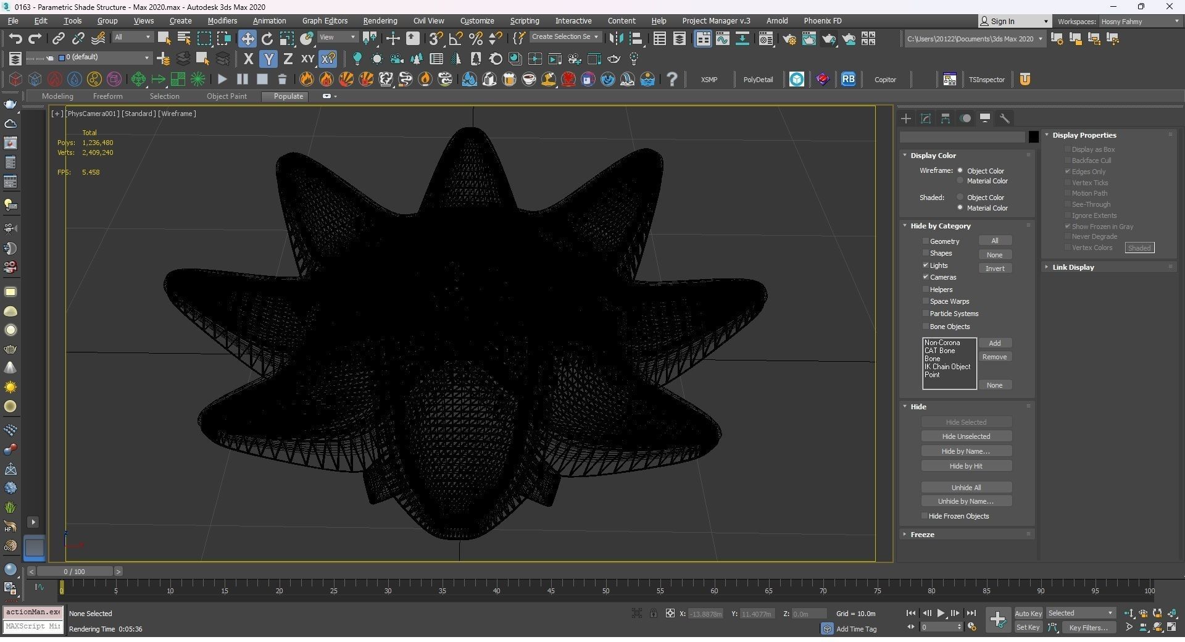The image size is (1185, 642).
Task: Click Hide Unselected button
Action: 966,436
